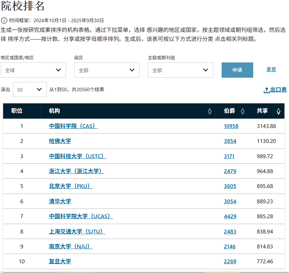Sort by the 共享 column arrows
The height and width of the screenshot is (273, 289).
[x=279, y=111]
